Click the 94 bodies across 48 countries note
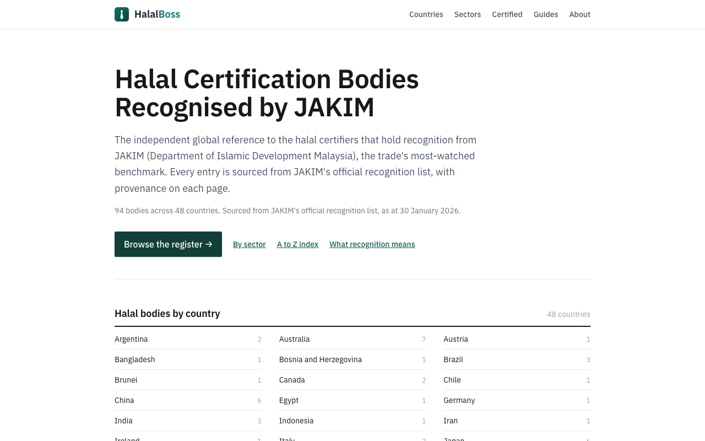 coord(288,211)
